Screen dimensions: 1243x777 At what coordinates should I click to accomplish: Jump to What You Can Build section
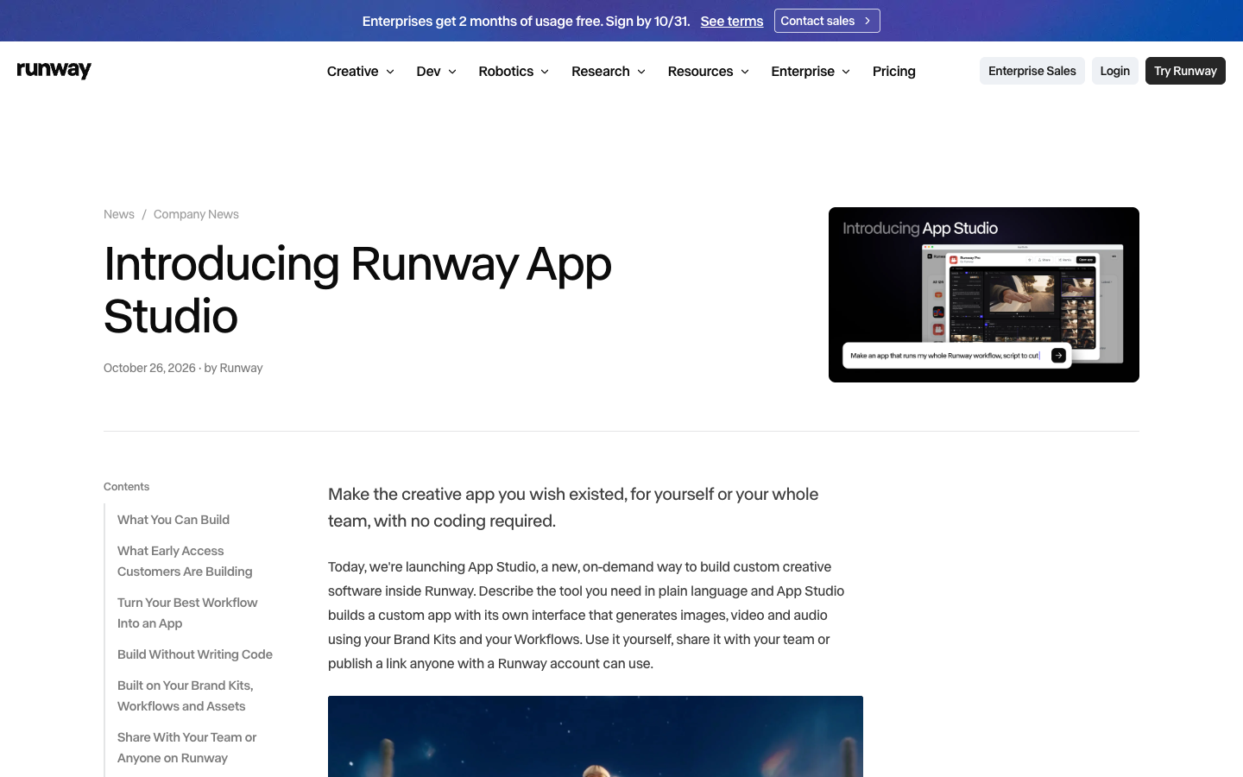(x=174, y=520)
